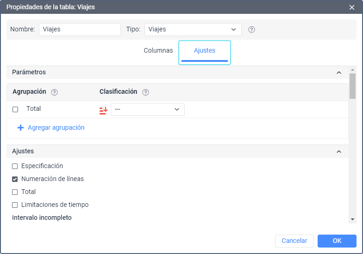Toggle the red sort direction icon
This screenshot has width=363, height=254.
click(x=104, y=111)
